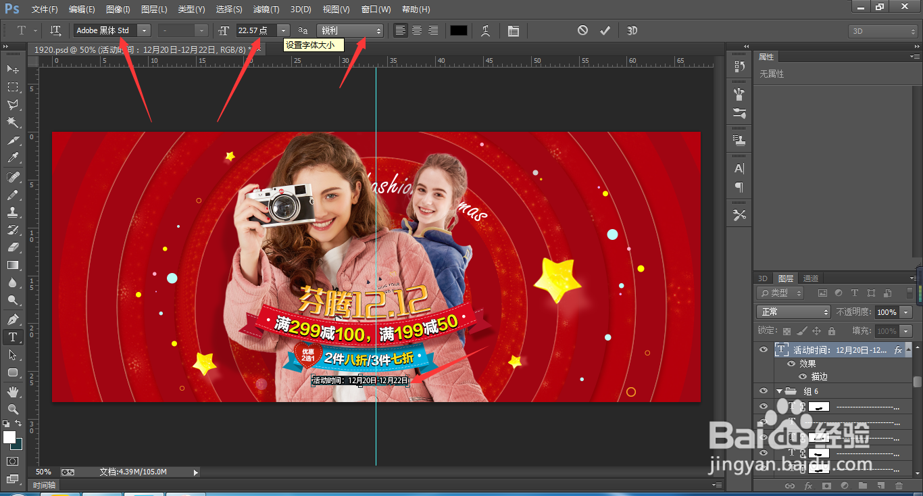Open the 正常 blend mode dropdown
The image size is (923, 496).
(x=793, y=312)
